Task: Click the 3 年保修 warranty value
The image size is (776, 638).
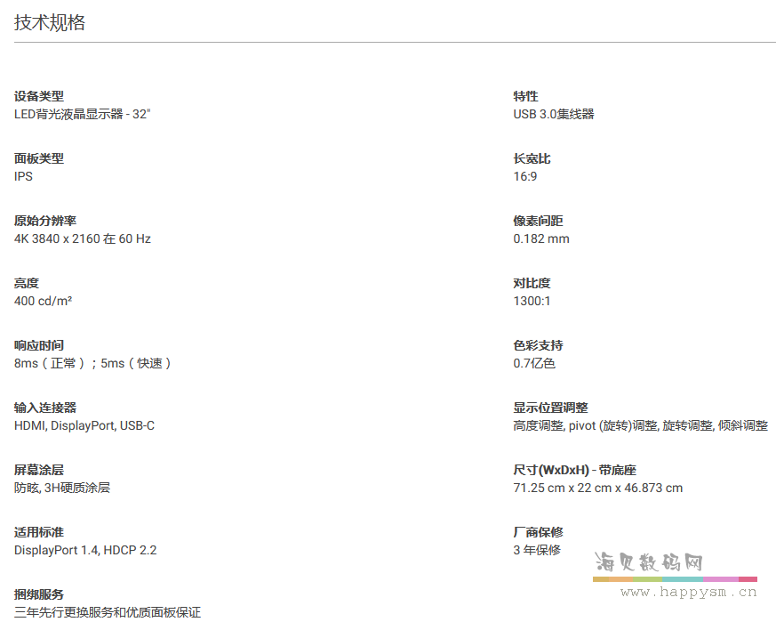Action: click(537, 550)
